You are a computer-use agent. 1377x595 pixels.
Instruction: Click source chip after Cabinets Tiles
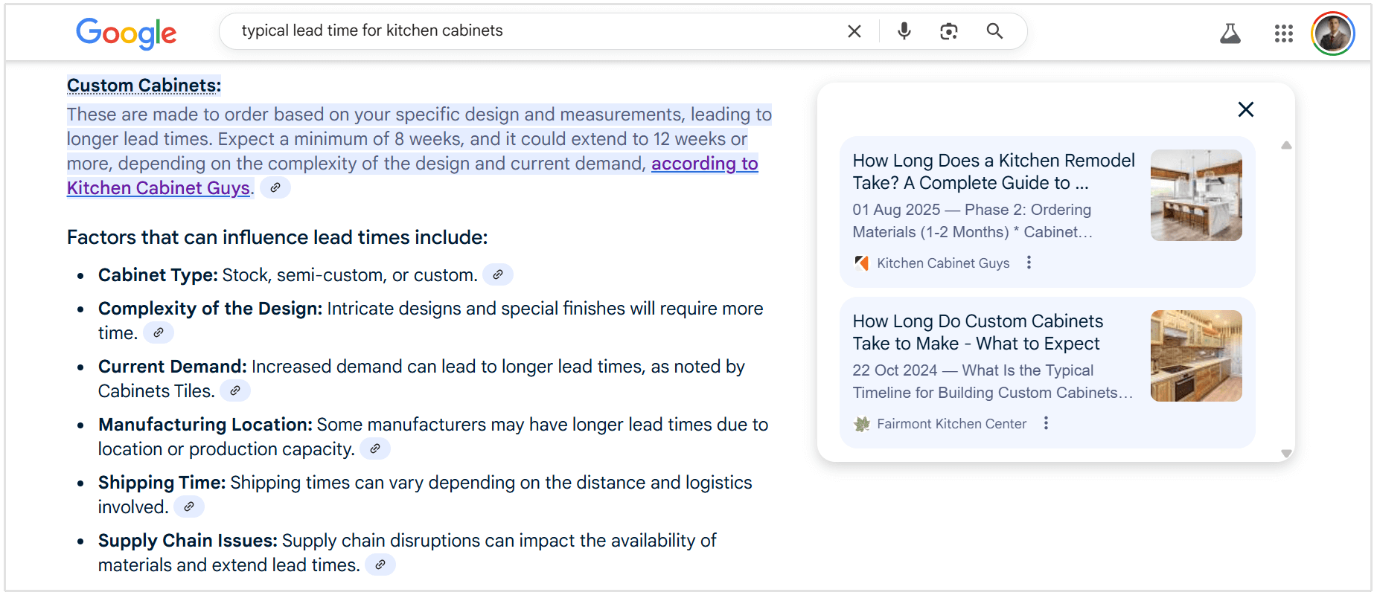click(x=235, y=390)
